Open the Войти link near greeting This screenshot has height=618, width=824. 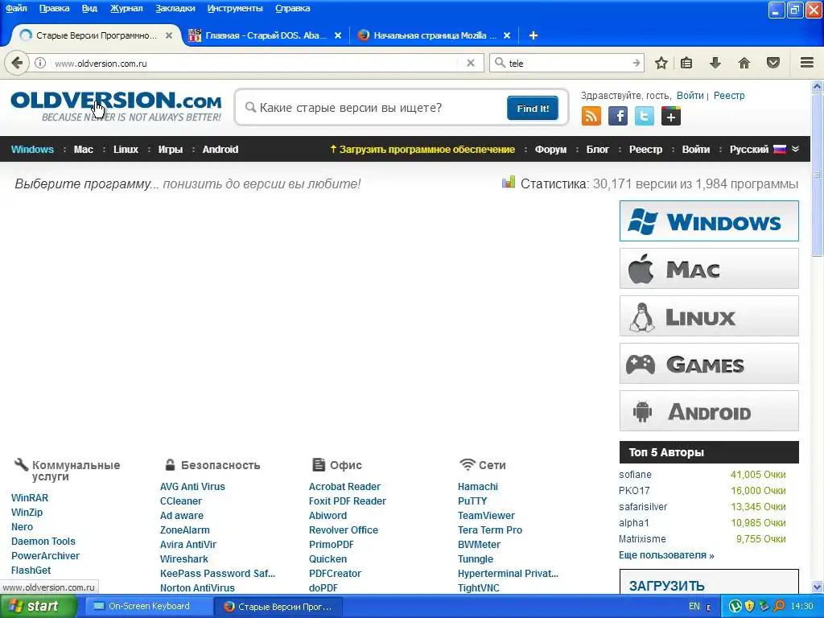[x=690, y=96]
